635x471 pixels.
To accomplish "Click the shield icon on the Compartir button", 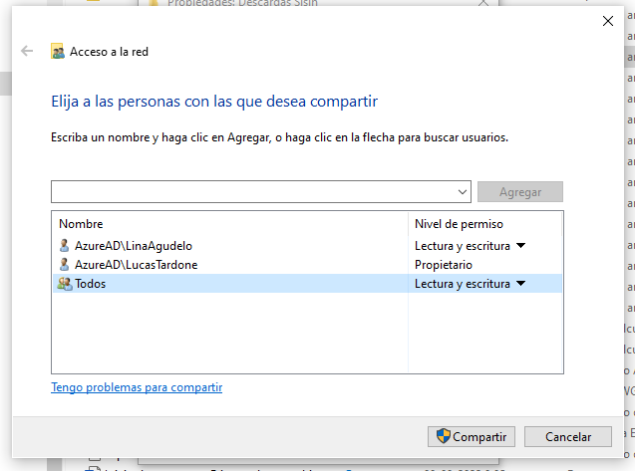I will [444, 436].
